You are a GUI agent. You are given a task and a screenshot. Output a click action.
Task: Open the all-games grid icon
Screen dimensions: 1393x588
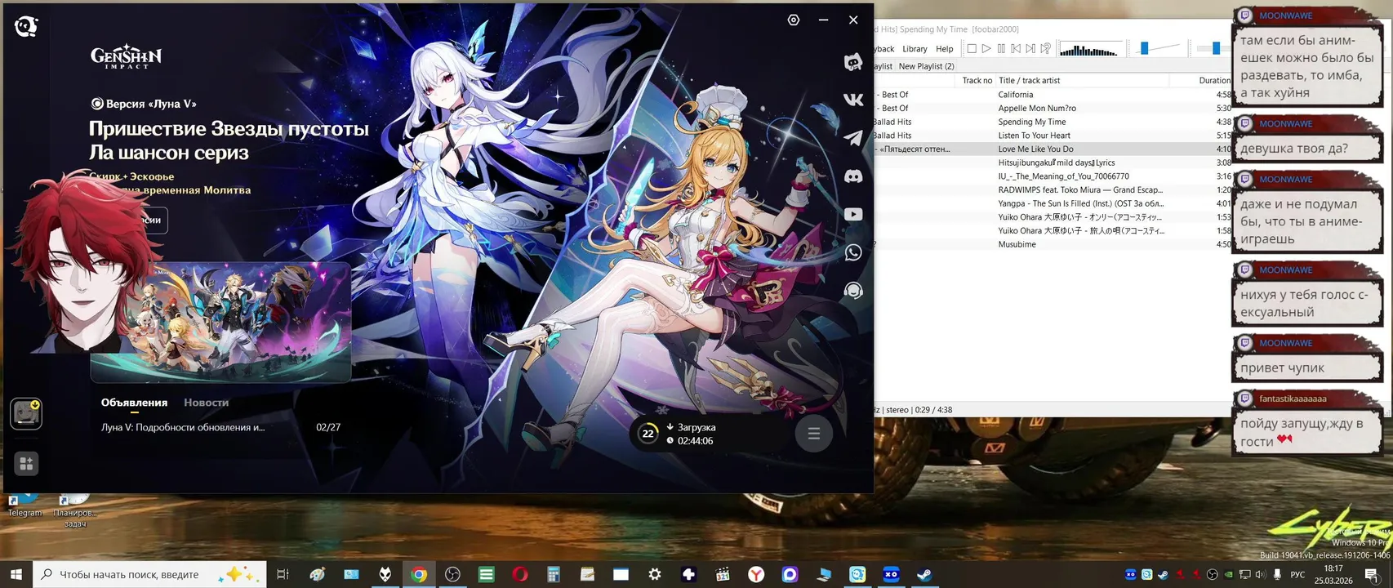pos(26,464)
